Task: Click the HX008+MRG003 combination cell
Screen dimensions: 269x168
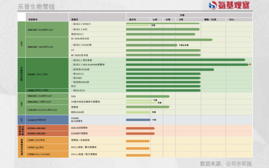Action: 47,133
